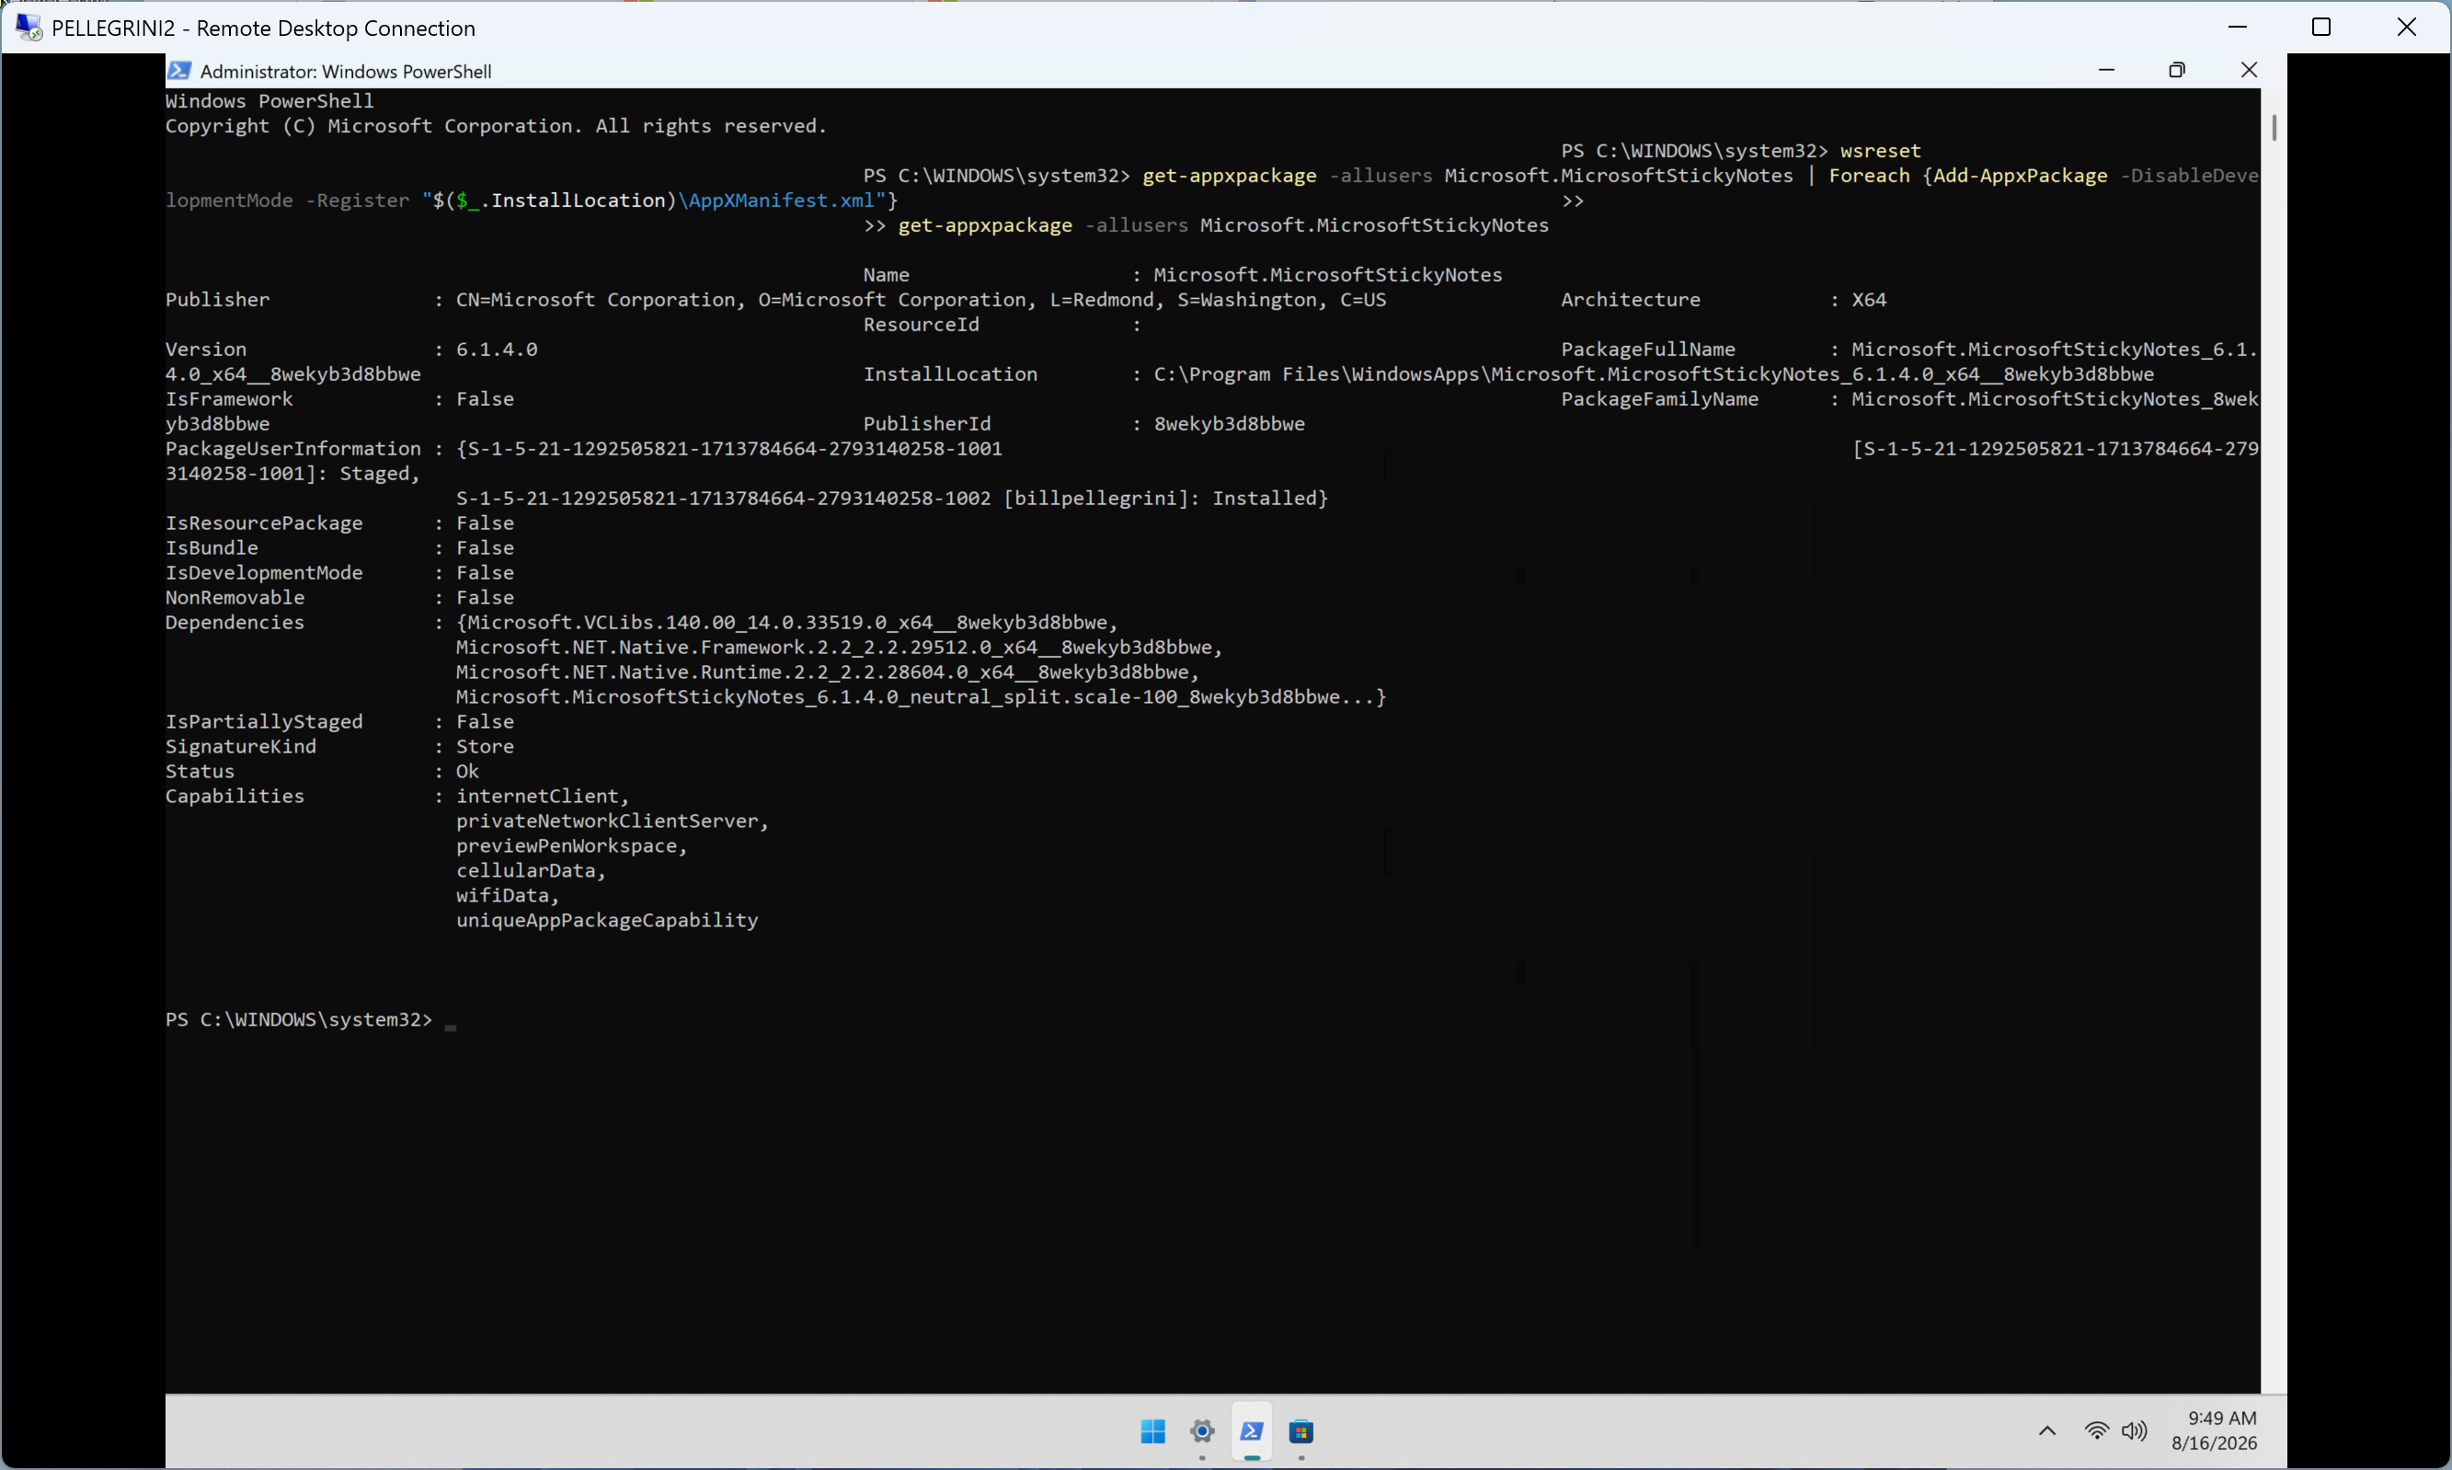The image size is (2452, 1470).
Task: Maximize the Remote Desktop Connection window
Action: [x=2321, y=27]
